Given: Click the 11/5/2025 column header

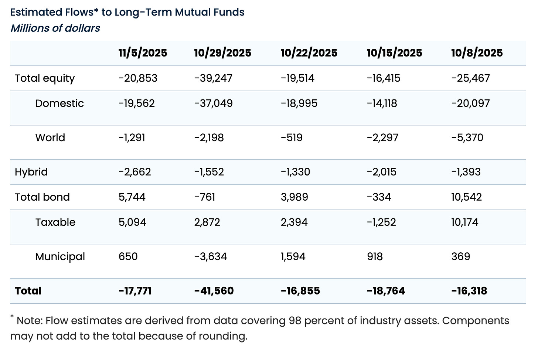Looking at the screenshot, I should tap(143, 53).
